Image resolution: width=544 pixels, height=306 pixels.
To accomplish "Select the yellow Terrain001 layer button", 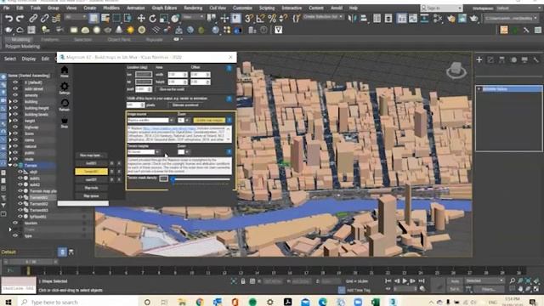I will coord(91,172).
